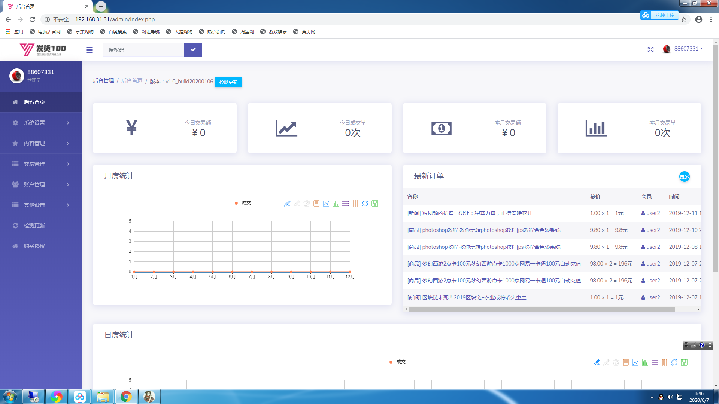
Task: Open file explorer folder in taskbar
Action: click(103, 397)
